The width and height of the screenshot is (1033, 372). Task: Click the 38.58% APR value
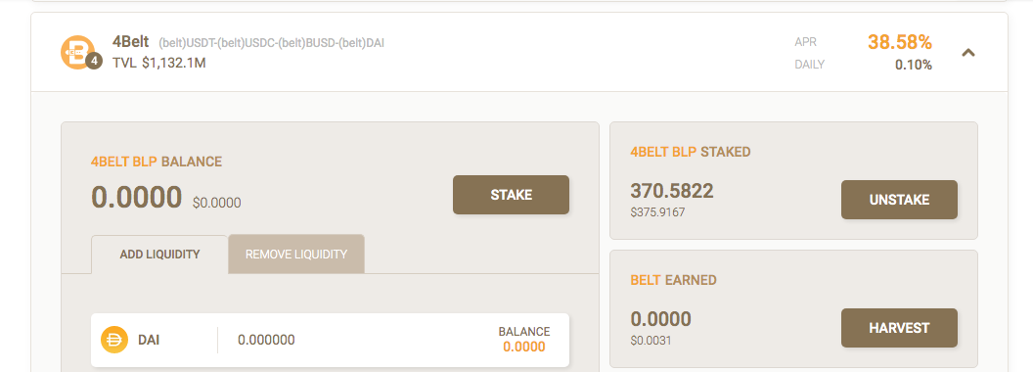899,43
